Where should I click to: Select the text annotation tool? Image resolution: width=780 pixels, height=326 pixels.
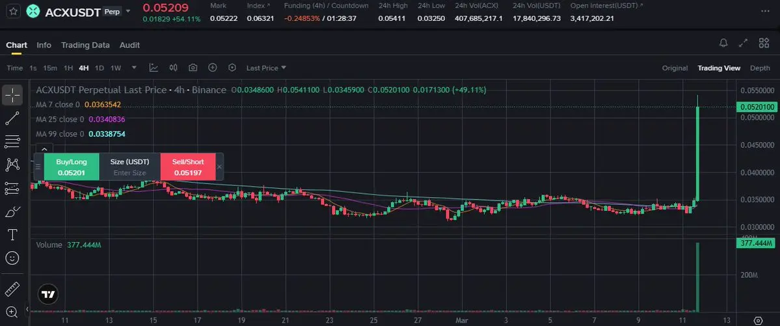click(12, 235)
